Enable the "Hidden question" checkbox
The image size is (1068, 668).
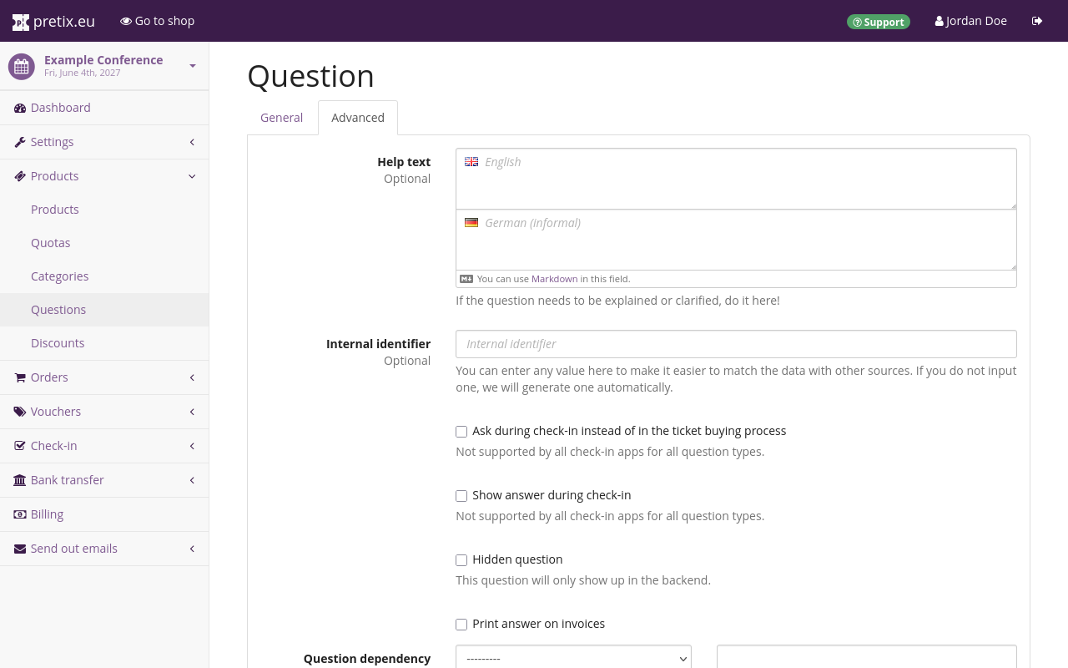pos(461,560)
